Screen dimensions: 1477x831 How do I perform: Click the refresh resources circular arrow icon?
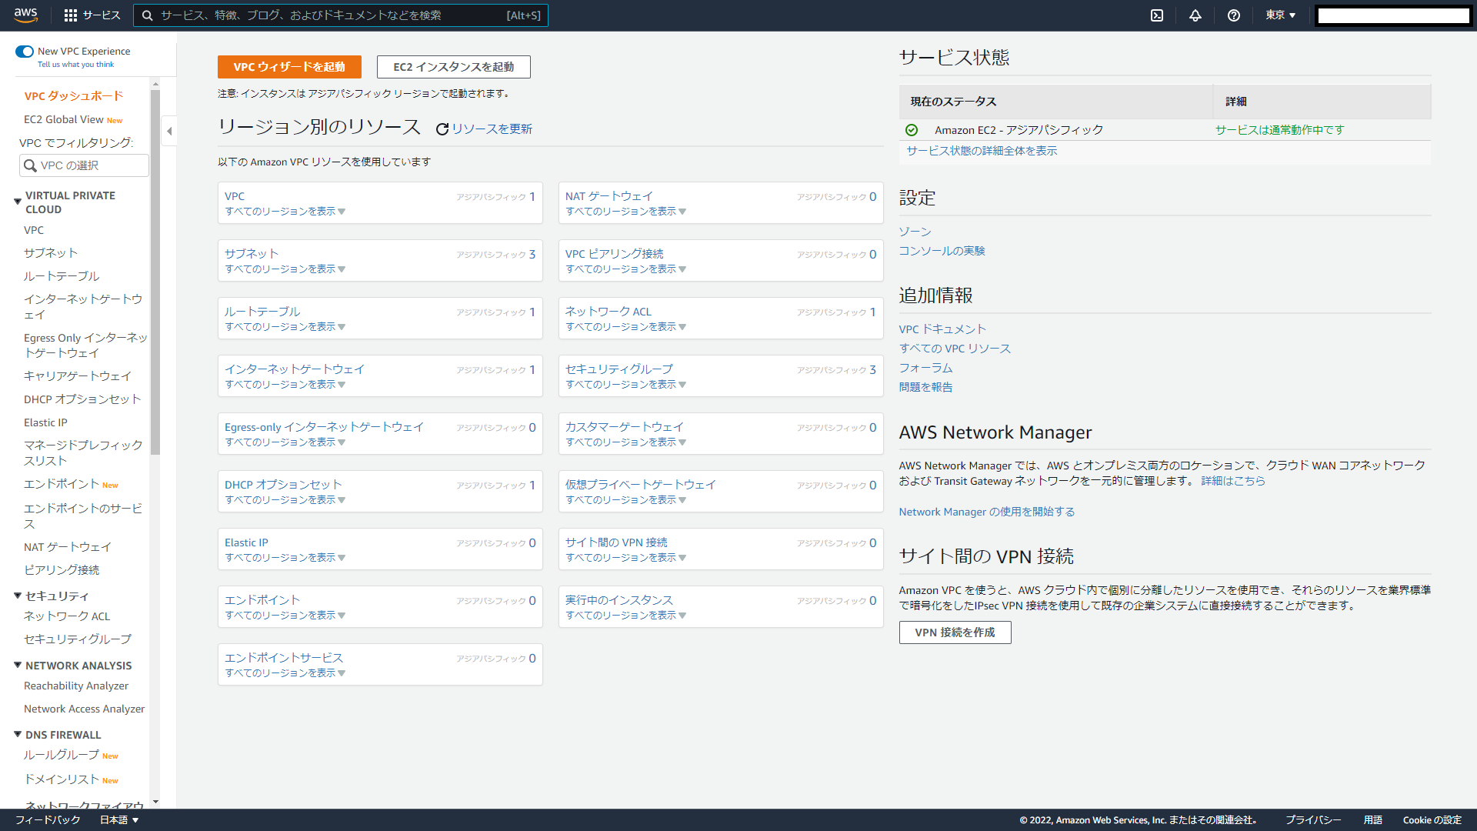pos(442,129)
